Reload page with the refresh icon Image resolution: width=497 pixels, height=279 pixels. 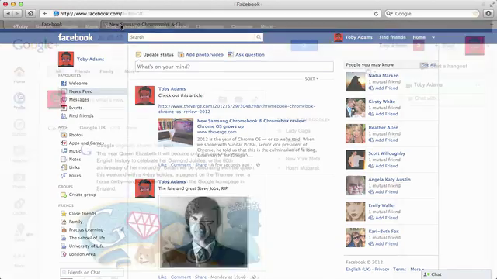tap(376, 14)
